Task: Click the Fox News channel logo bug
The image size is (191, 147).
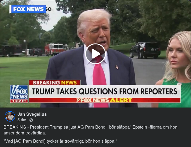Action: click(x=19, y=92)
